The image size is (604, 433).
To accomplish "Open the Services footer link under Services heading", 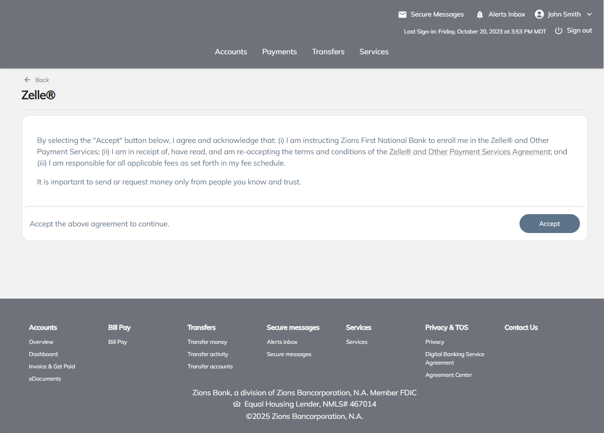I will pos(357,342).
